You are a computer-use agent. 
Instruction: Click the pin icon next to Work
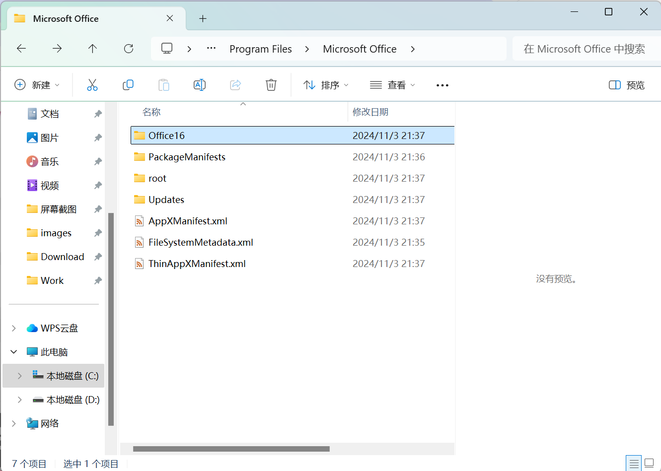[x=98, y=280]
